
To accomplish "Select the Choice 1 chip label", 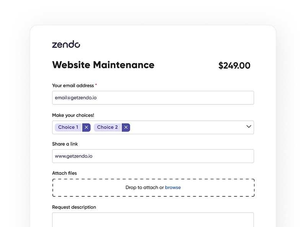I will pyautogui.click(x=68, y=127).
